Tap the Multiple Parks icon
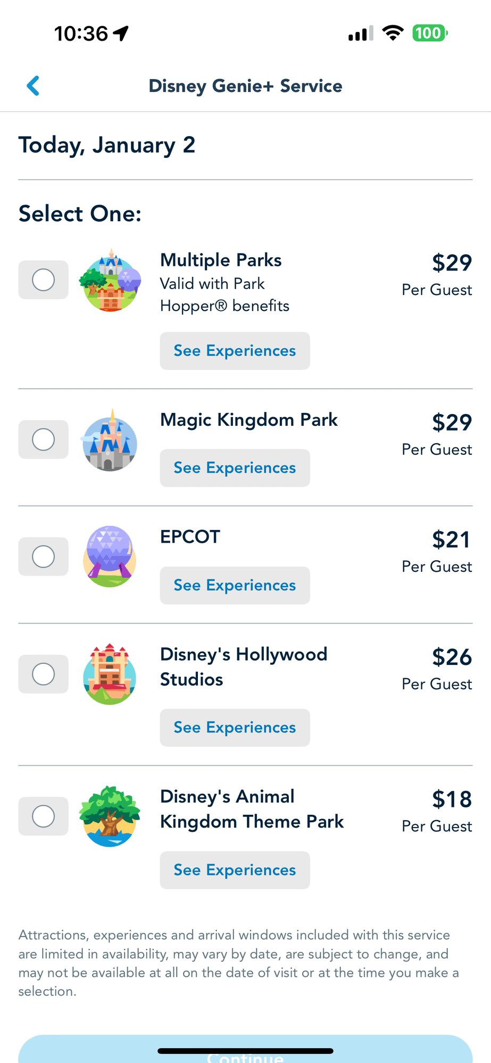Image resolution: width=491 pixels, height=1063 pixels. click(x=110, y=281)
